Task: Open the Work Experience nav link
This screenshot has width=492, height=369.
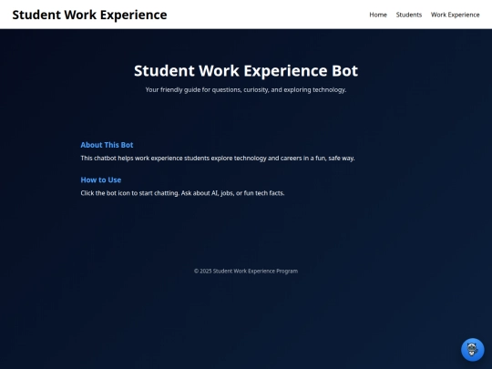Action: coord(455,15)
